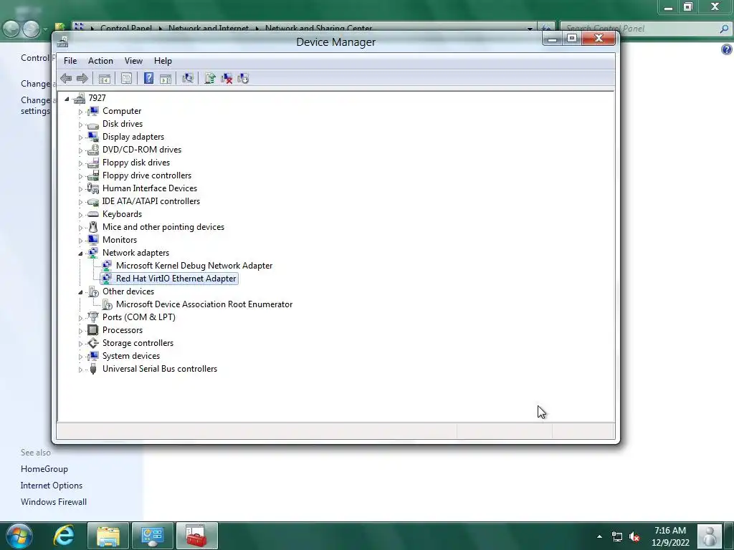Select the IDE ATA/ATAPI controllers icon
This screenshot has width=734, height=550.
[93, 201]
